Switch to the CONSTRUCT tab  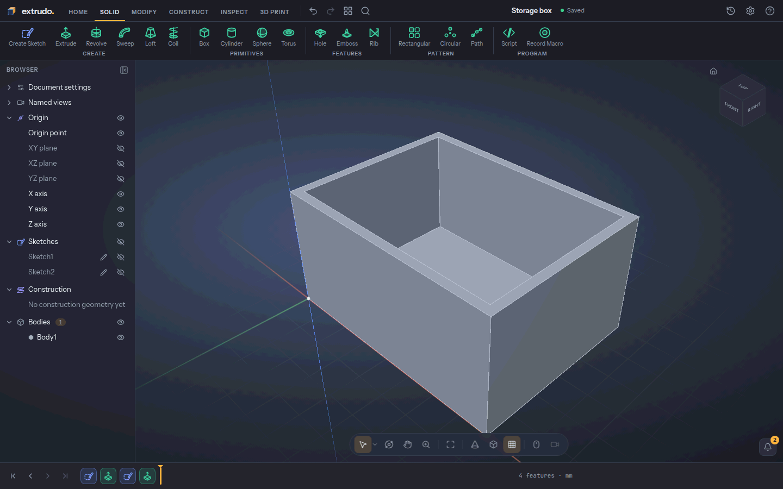tap(189, 12)
